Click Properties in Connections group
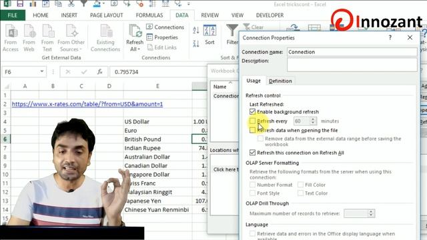This screenshot has width=427, height=240. click(162, 37)
